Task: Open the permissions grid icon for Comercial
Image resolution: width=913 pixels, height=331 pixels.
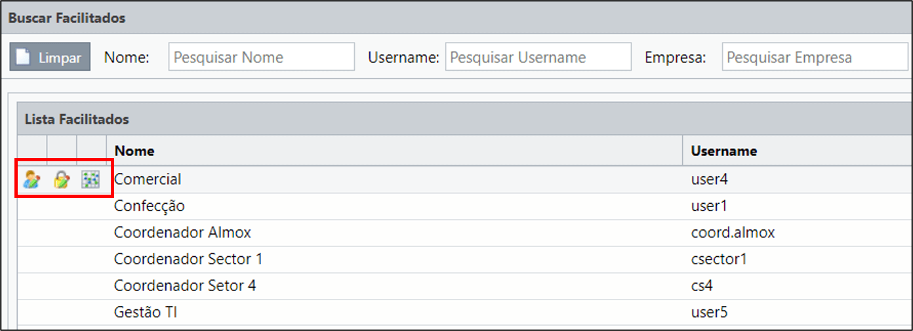Action: coord(90,179)
